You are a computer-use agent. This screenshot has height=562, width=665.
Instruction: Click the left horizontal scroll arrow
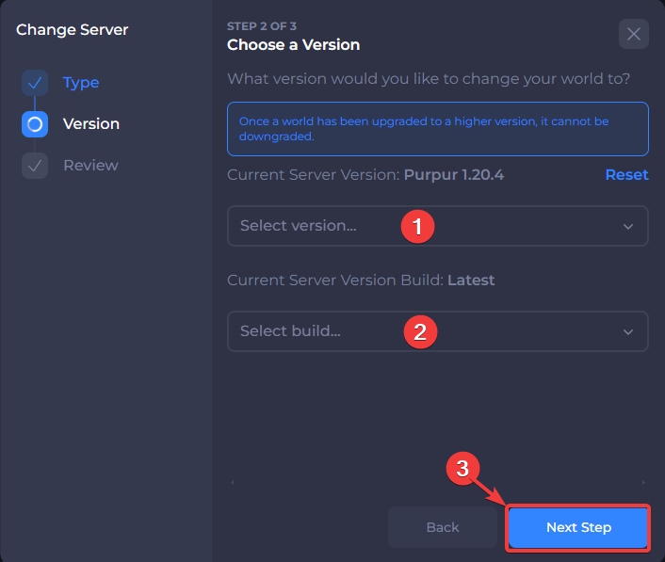(233, 482)
